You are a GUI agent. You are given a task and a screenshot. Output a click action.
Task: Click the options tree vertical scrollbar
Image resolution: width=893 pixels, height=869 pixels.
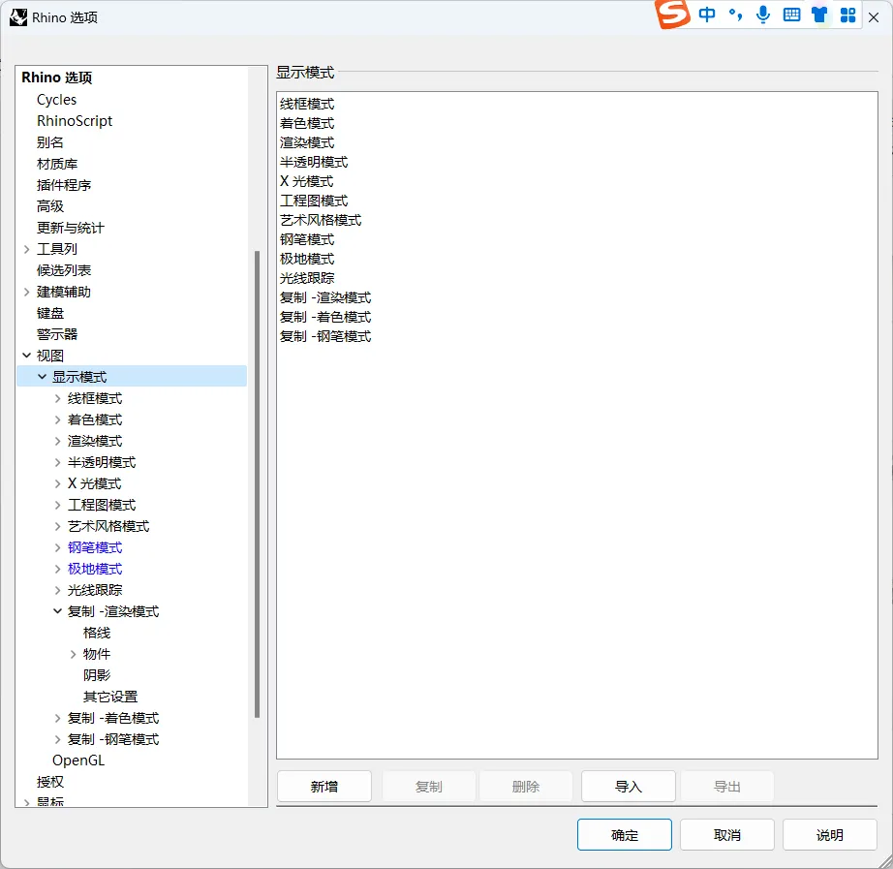(257, 483)
